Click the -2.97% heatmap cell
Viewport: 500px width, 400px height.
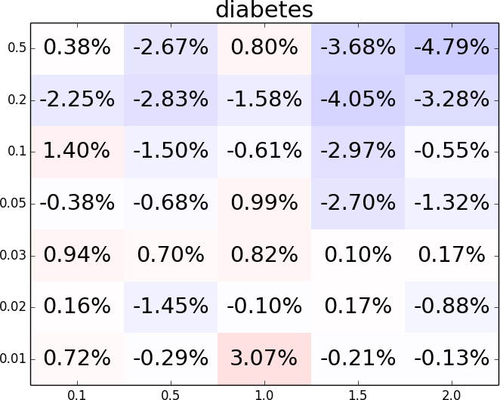point(358,151)
